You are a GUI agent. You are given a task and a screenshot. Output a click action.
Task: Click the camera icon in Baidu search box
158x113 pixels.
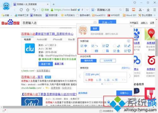click(95, 22)
